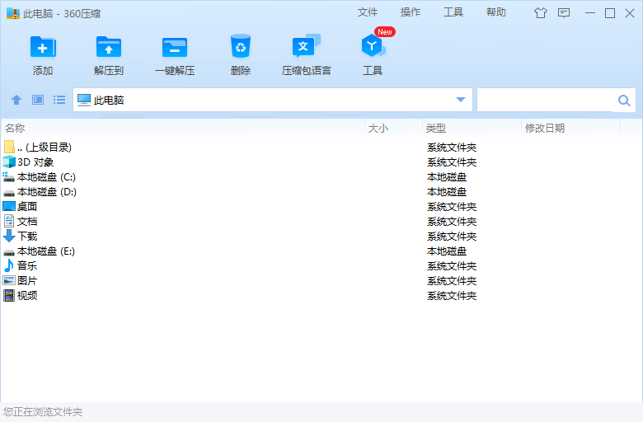
Task: Click the 文档 documents icon
Action: pos(9,221)
